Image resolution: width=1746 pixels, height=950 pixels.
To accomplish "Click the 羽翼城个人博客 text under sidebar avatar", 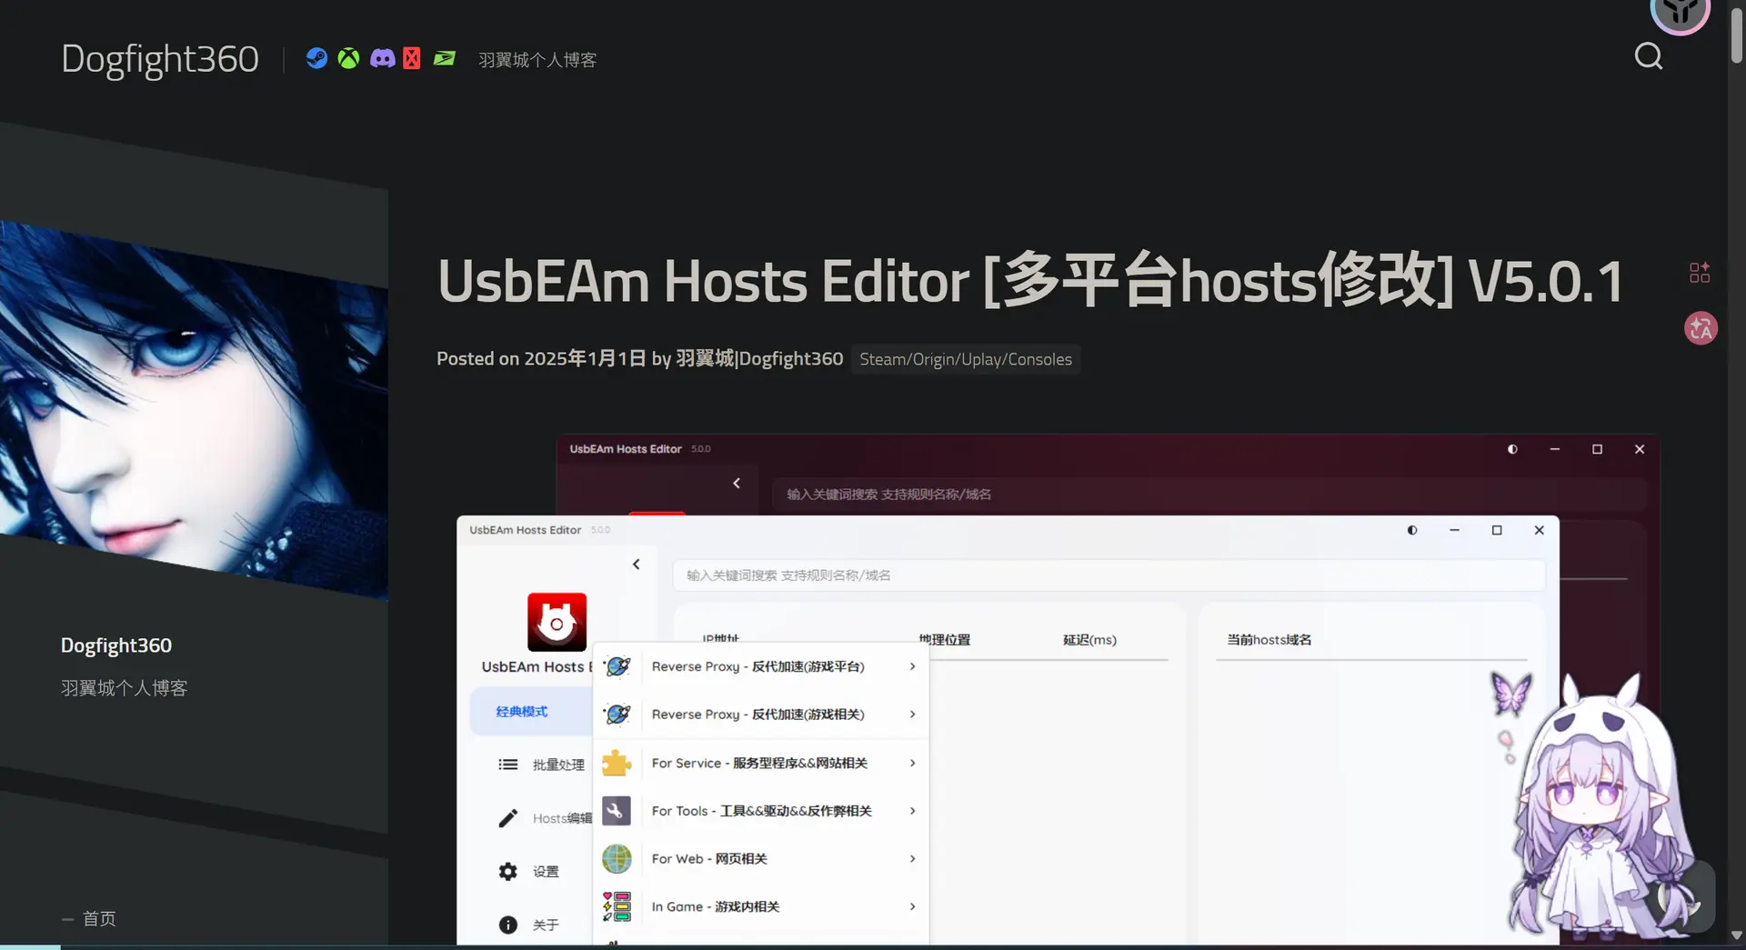I will click(125, 688).
